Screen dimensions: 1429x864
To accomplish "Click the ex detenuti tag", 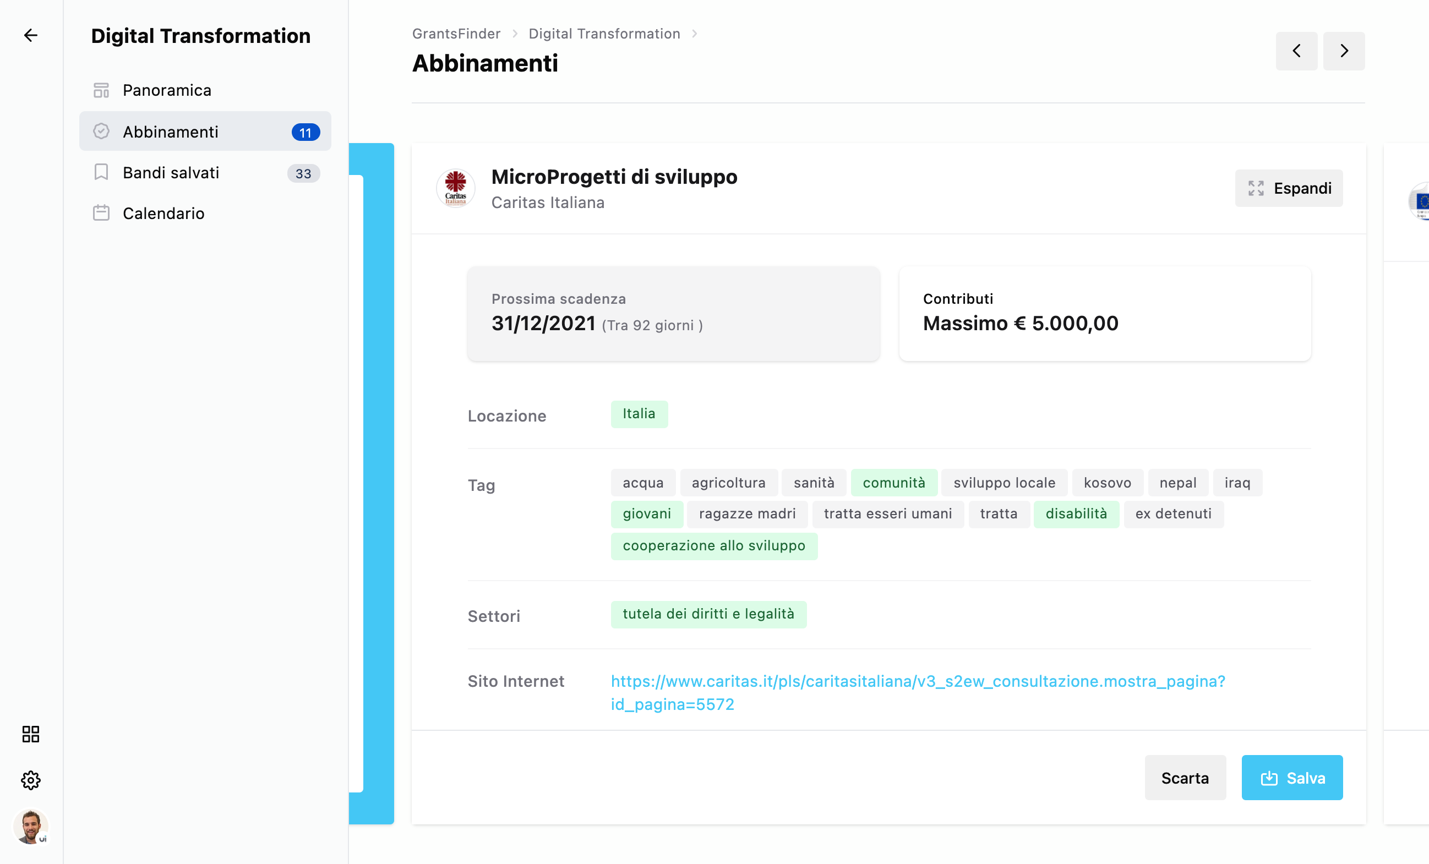I will pyautogui.click(x=1174, y=514).
